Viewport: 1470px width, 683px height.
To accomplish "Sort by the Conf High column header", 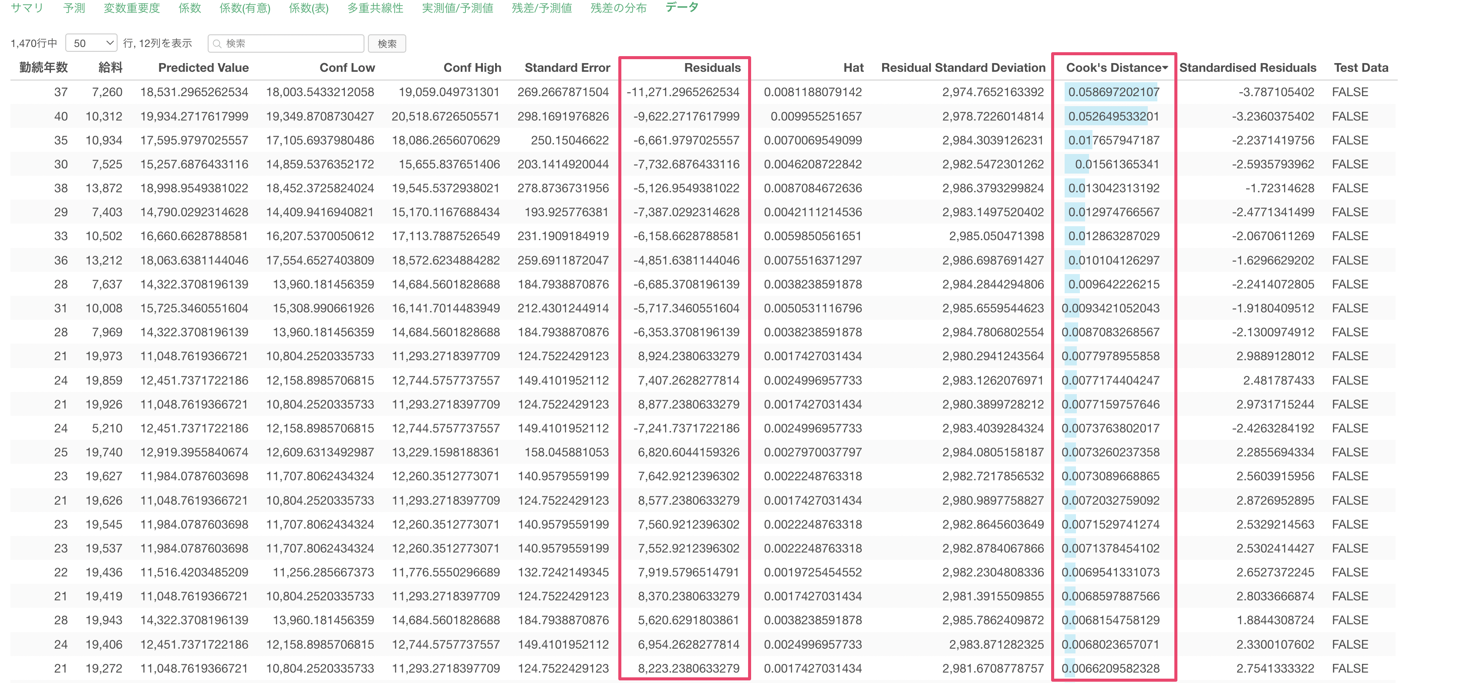I will (x=472, y=67).
